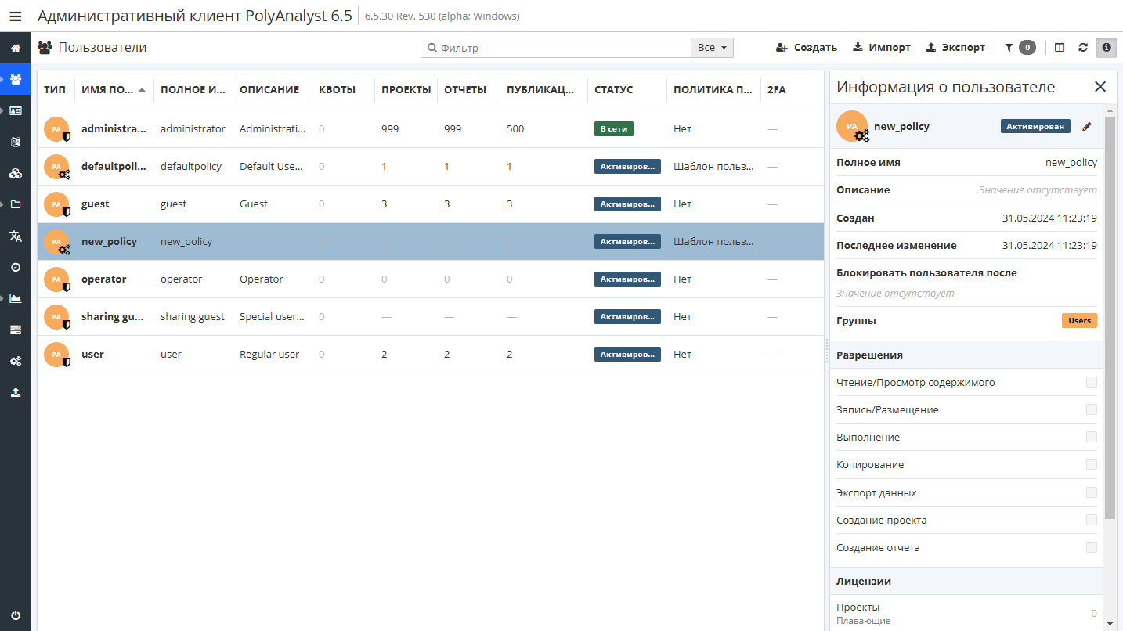Select the defaultpolicy row name
The width and height of the screenshot is (1123, 631).
pos(114,167)
